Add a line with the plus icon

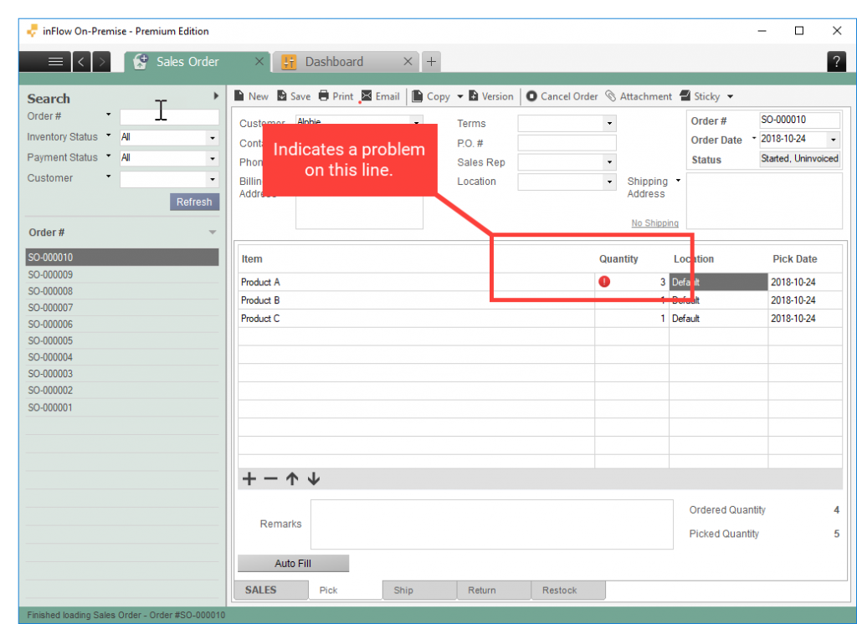point(249,479)
